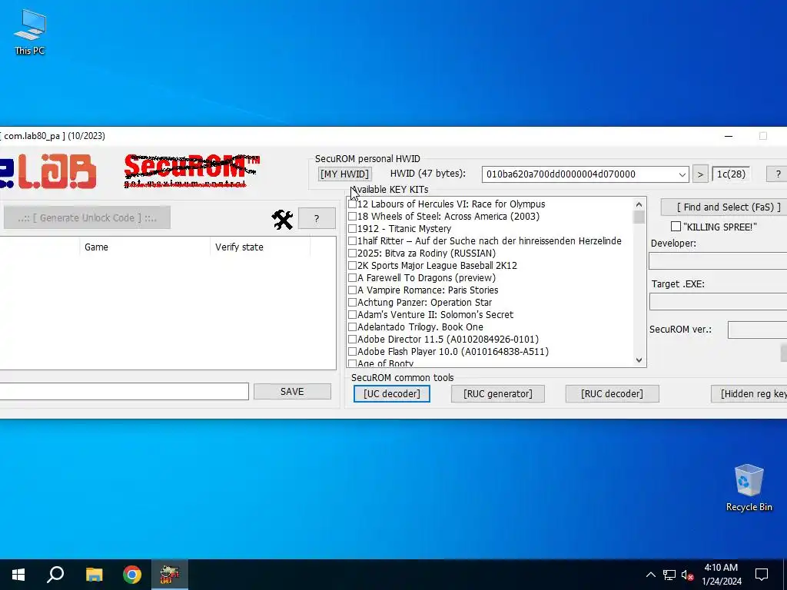The width and height of the screenshot is (787, 590).
Task: Open network status tray icon
Action: click(669, 575)
